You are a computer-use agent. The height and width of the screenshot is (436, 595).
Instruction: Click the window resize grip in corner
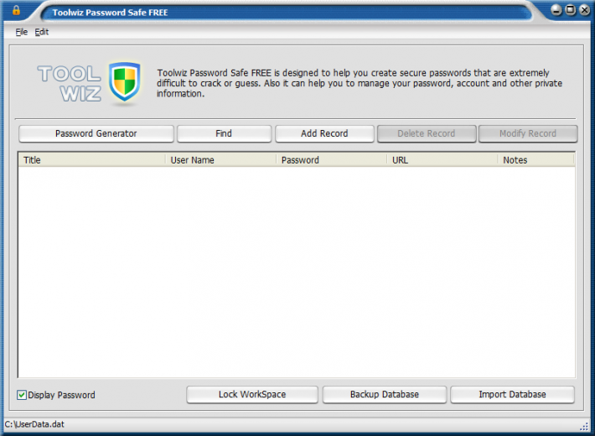click(584, 427)
